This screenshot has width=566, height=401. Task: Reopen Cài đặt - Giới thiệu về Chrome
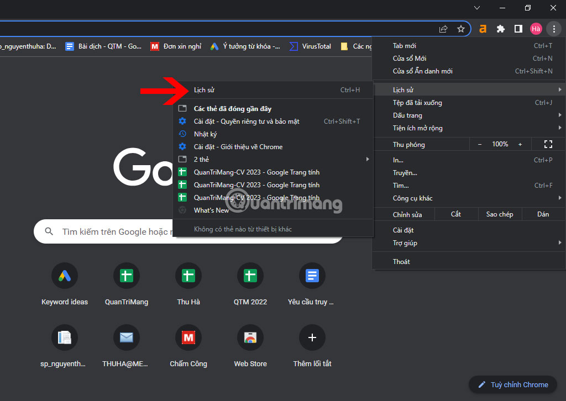pos(273,147)
